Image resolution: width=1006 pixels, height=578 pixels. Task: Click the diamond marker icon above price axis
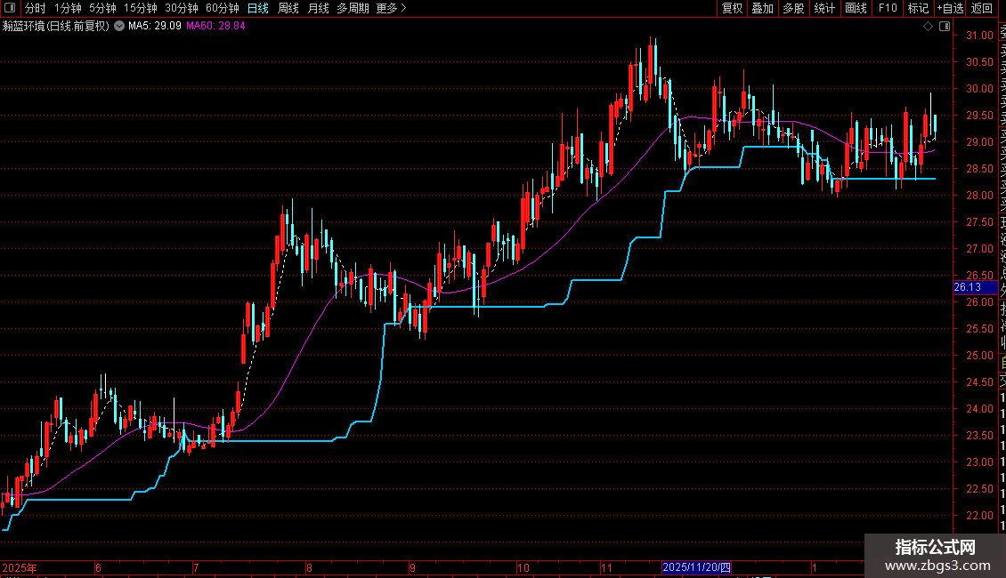[928, 27]
